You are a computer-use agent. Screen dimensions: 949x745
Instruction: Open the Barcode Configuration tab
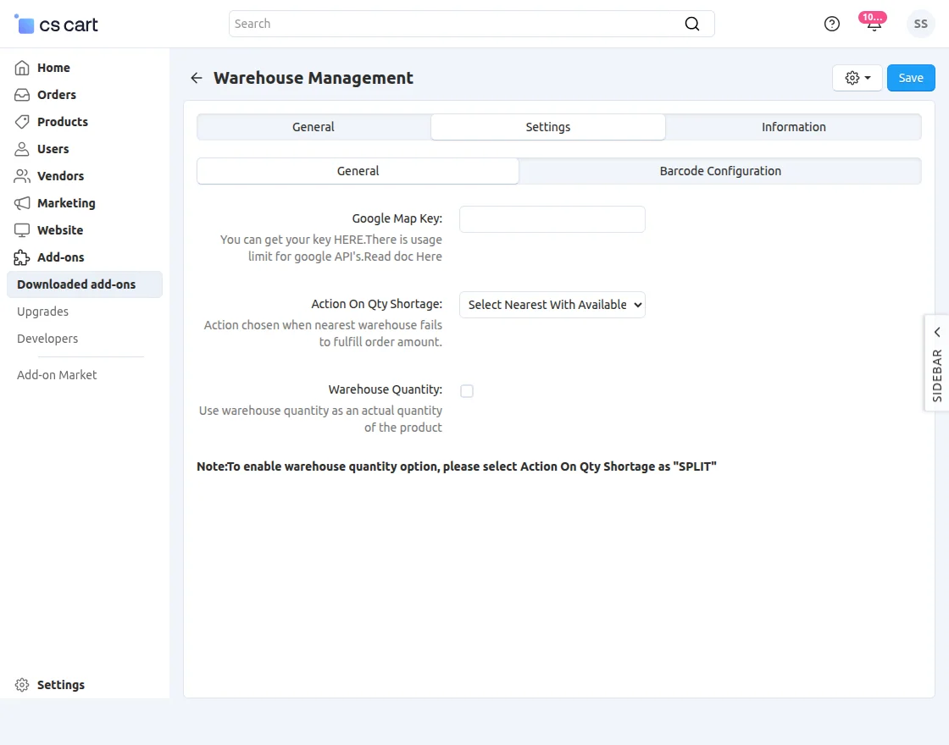tap(720, 170)
